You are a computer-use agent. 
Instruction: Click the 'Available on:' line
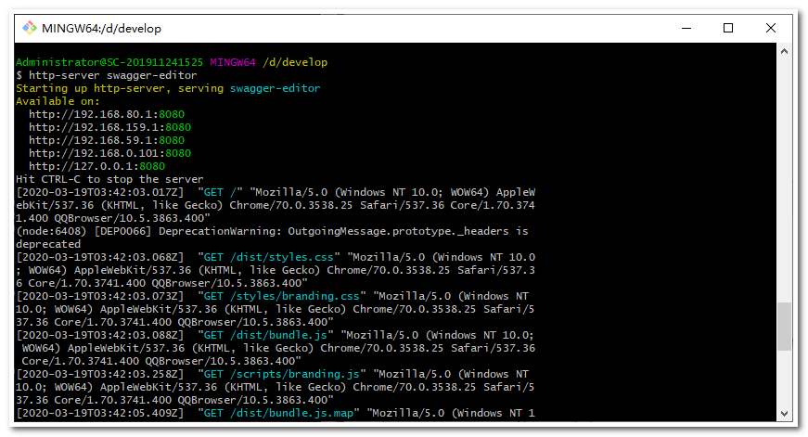(x=58, y=101)
